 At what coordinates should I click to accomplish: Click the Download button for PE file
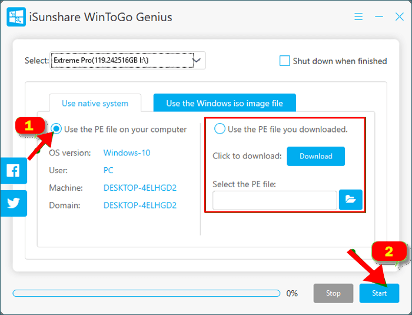coord(315,156)
